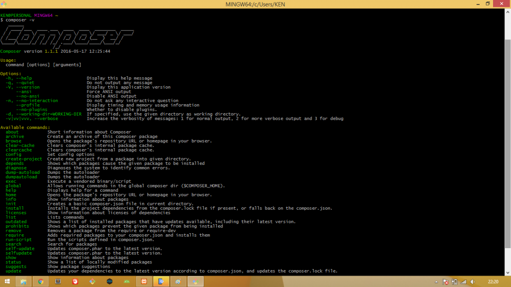
Task: Switch to the blue phone taskbar app
Action: point(161,282)
